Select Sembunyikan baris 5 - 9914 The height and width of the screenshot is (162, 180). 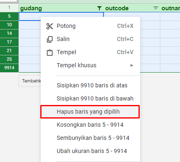point(90,138)
